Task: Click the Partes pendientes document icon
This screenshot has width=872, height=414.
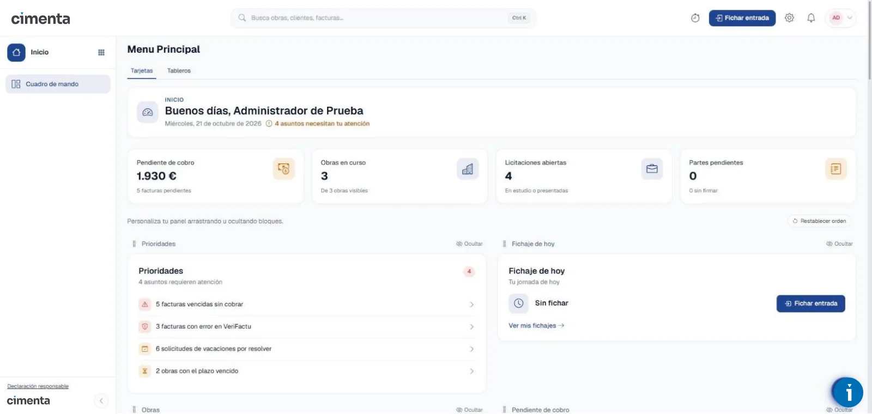Action: (x=835, y=169)
